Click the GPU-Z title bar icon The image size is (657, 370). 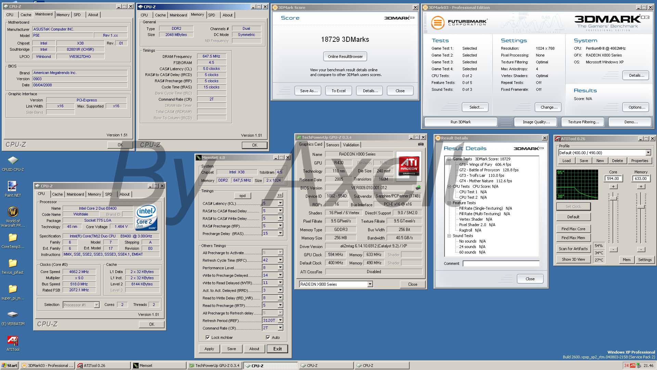(299, 137)
